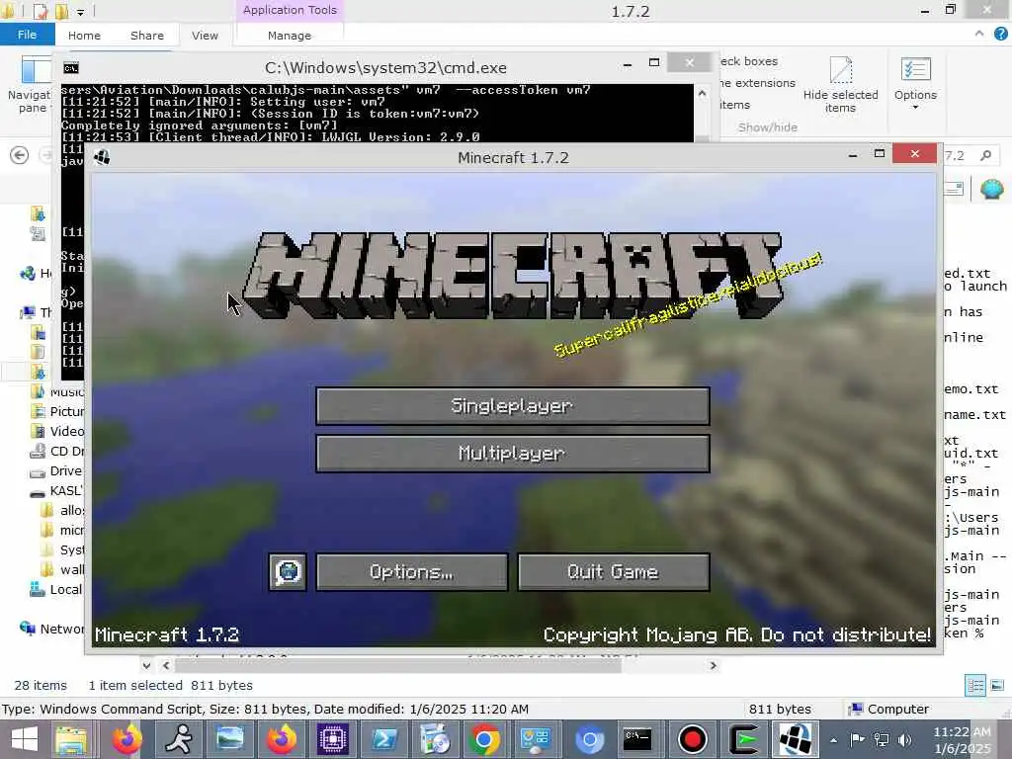Open Minecraft Multiplayer menu
The width and height of the screenshot is (1012, 759).
pyautogui.click(x=513, y=453)
